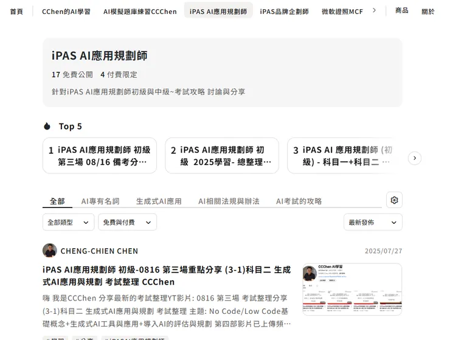This screenshot has width=450, height=340.
Task: Switch to 生成式AI應用 tab
Action: coord(159,201)
